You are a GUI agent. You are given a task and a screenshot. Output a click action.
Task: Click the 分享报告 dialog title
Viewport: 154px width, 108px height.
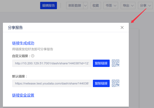(x=15, y=27)
